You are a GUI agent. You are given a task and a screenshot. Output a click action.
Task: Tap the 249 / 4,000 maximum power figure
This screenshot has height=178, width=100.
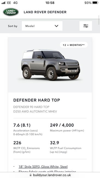pos(62,125)
